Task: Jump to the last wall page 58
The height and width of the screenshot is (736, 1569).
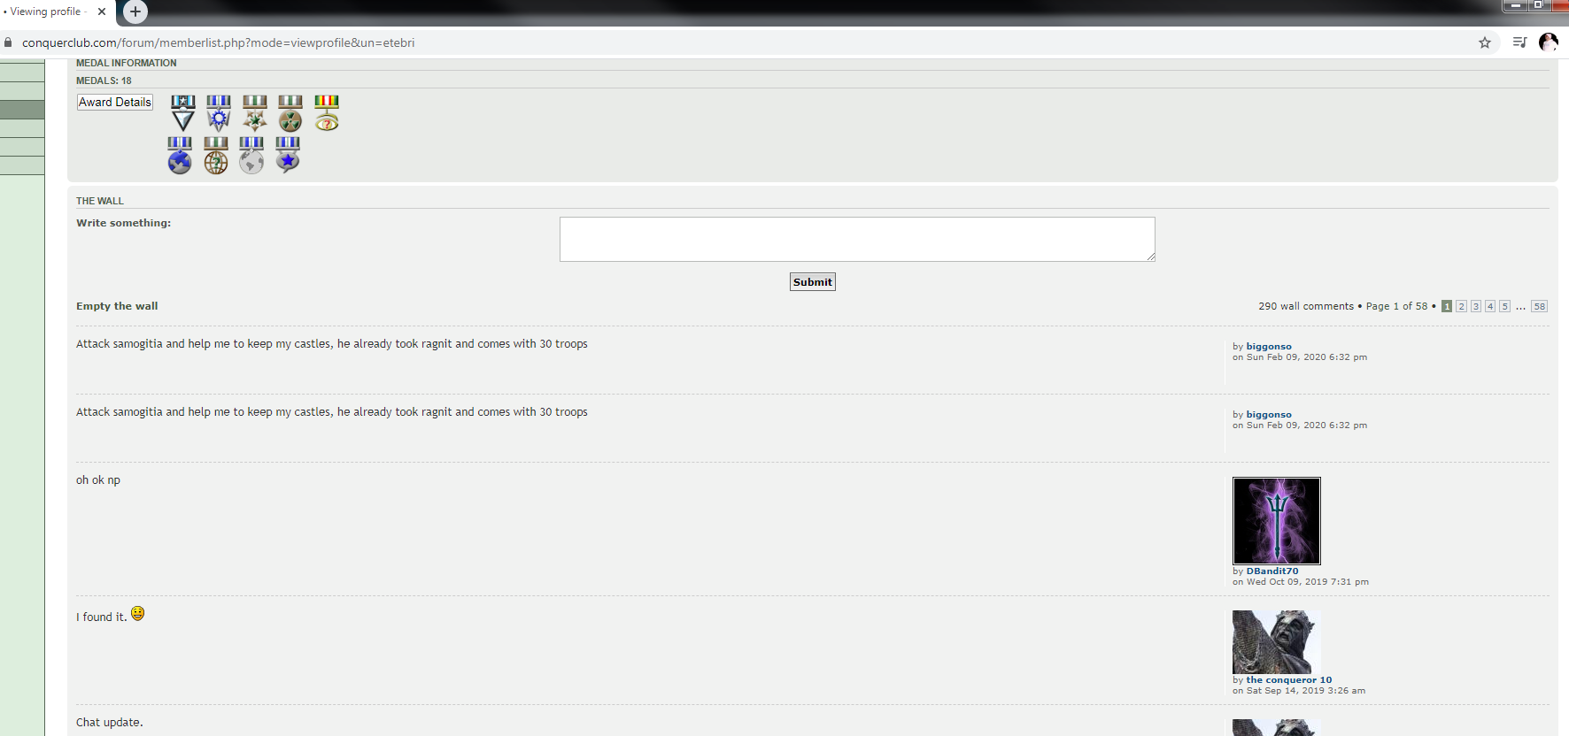Action: pos(1540,307)
